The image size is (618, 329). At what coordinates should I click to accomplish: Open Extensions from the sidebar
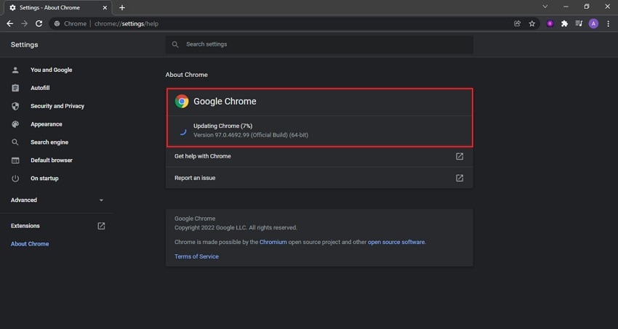click(25, 226)
